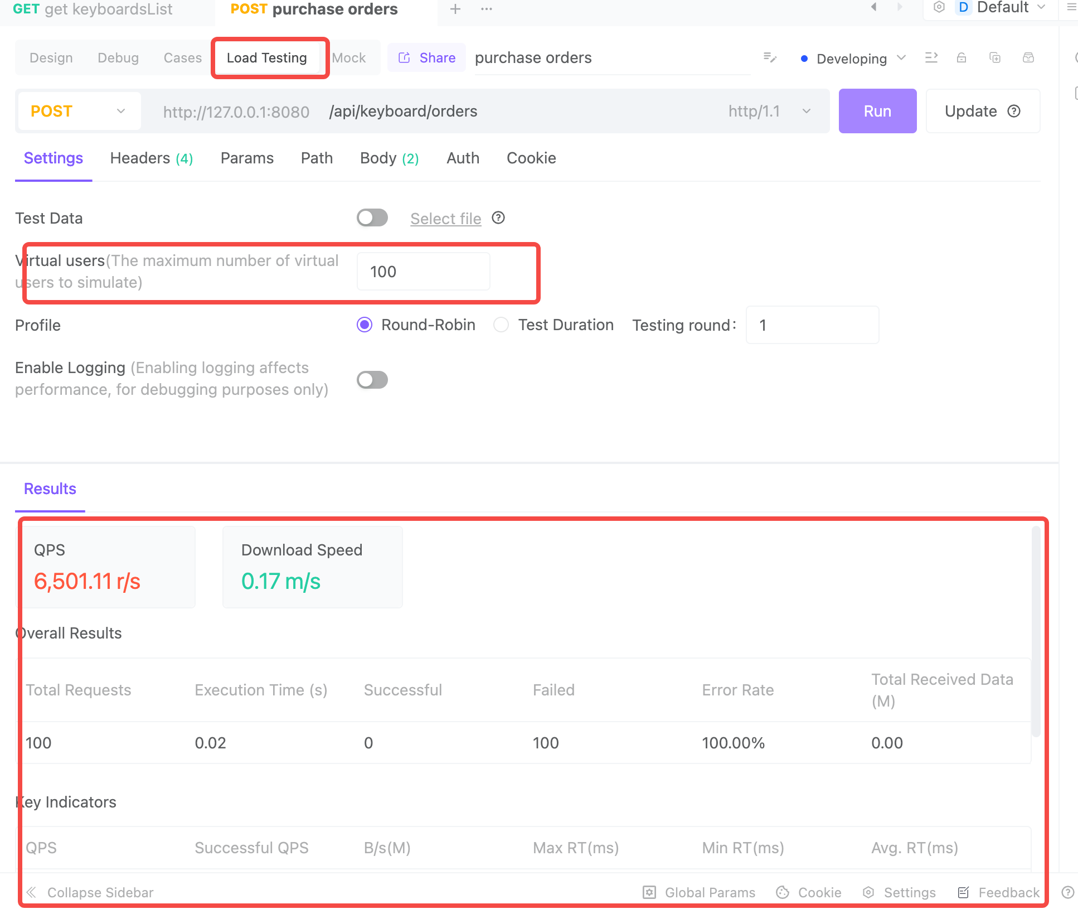Open POST method dropdown
This screenshot has height=909, width=1078.
point(79,111)
